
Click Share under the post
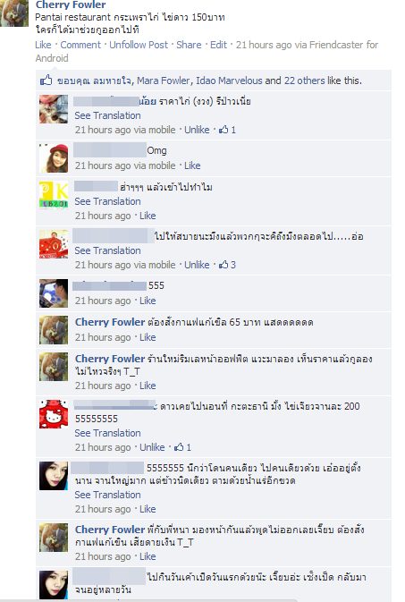pos(189,45)
